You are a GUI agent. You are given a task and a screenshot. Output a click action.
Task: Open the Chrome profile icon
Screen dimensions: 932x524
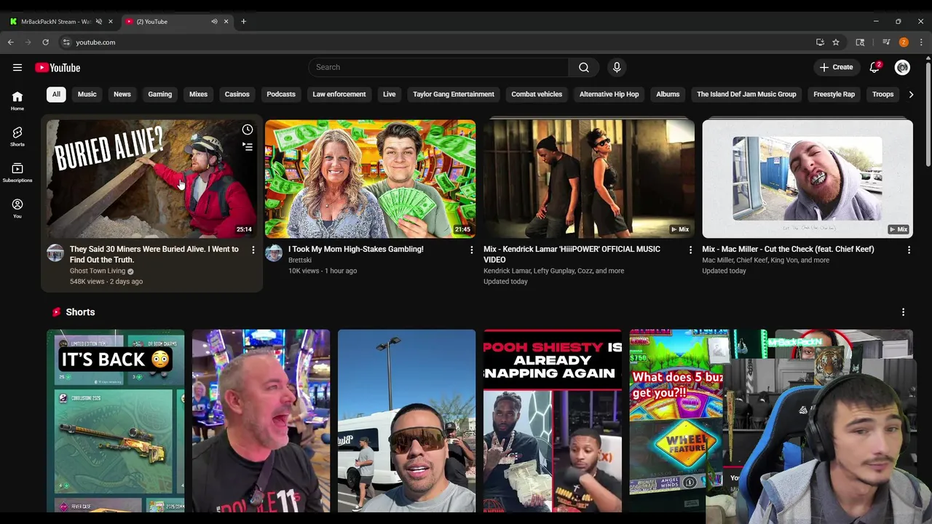[904, 42]
